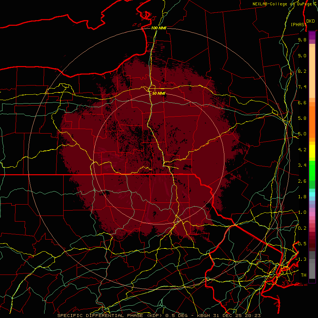318x318 pixels.
Task: Click the 0.2 legend value
Action: (302, 228)
